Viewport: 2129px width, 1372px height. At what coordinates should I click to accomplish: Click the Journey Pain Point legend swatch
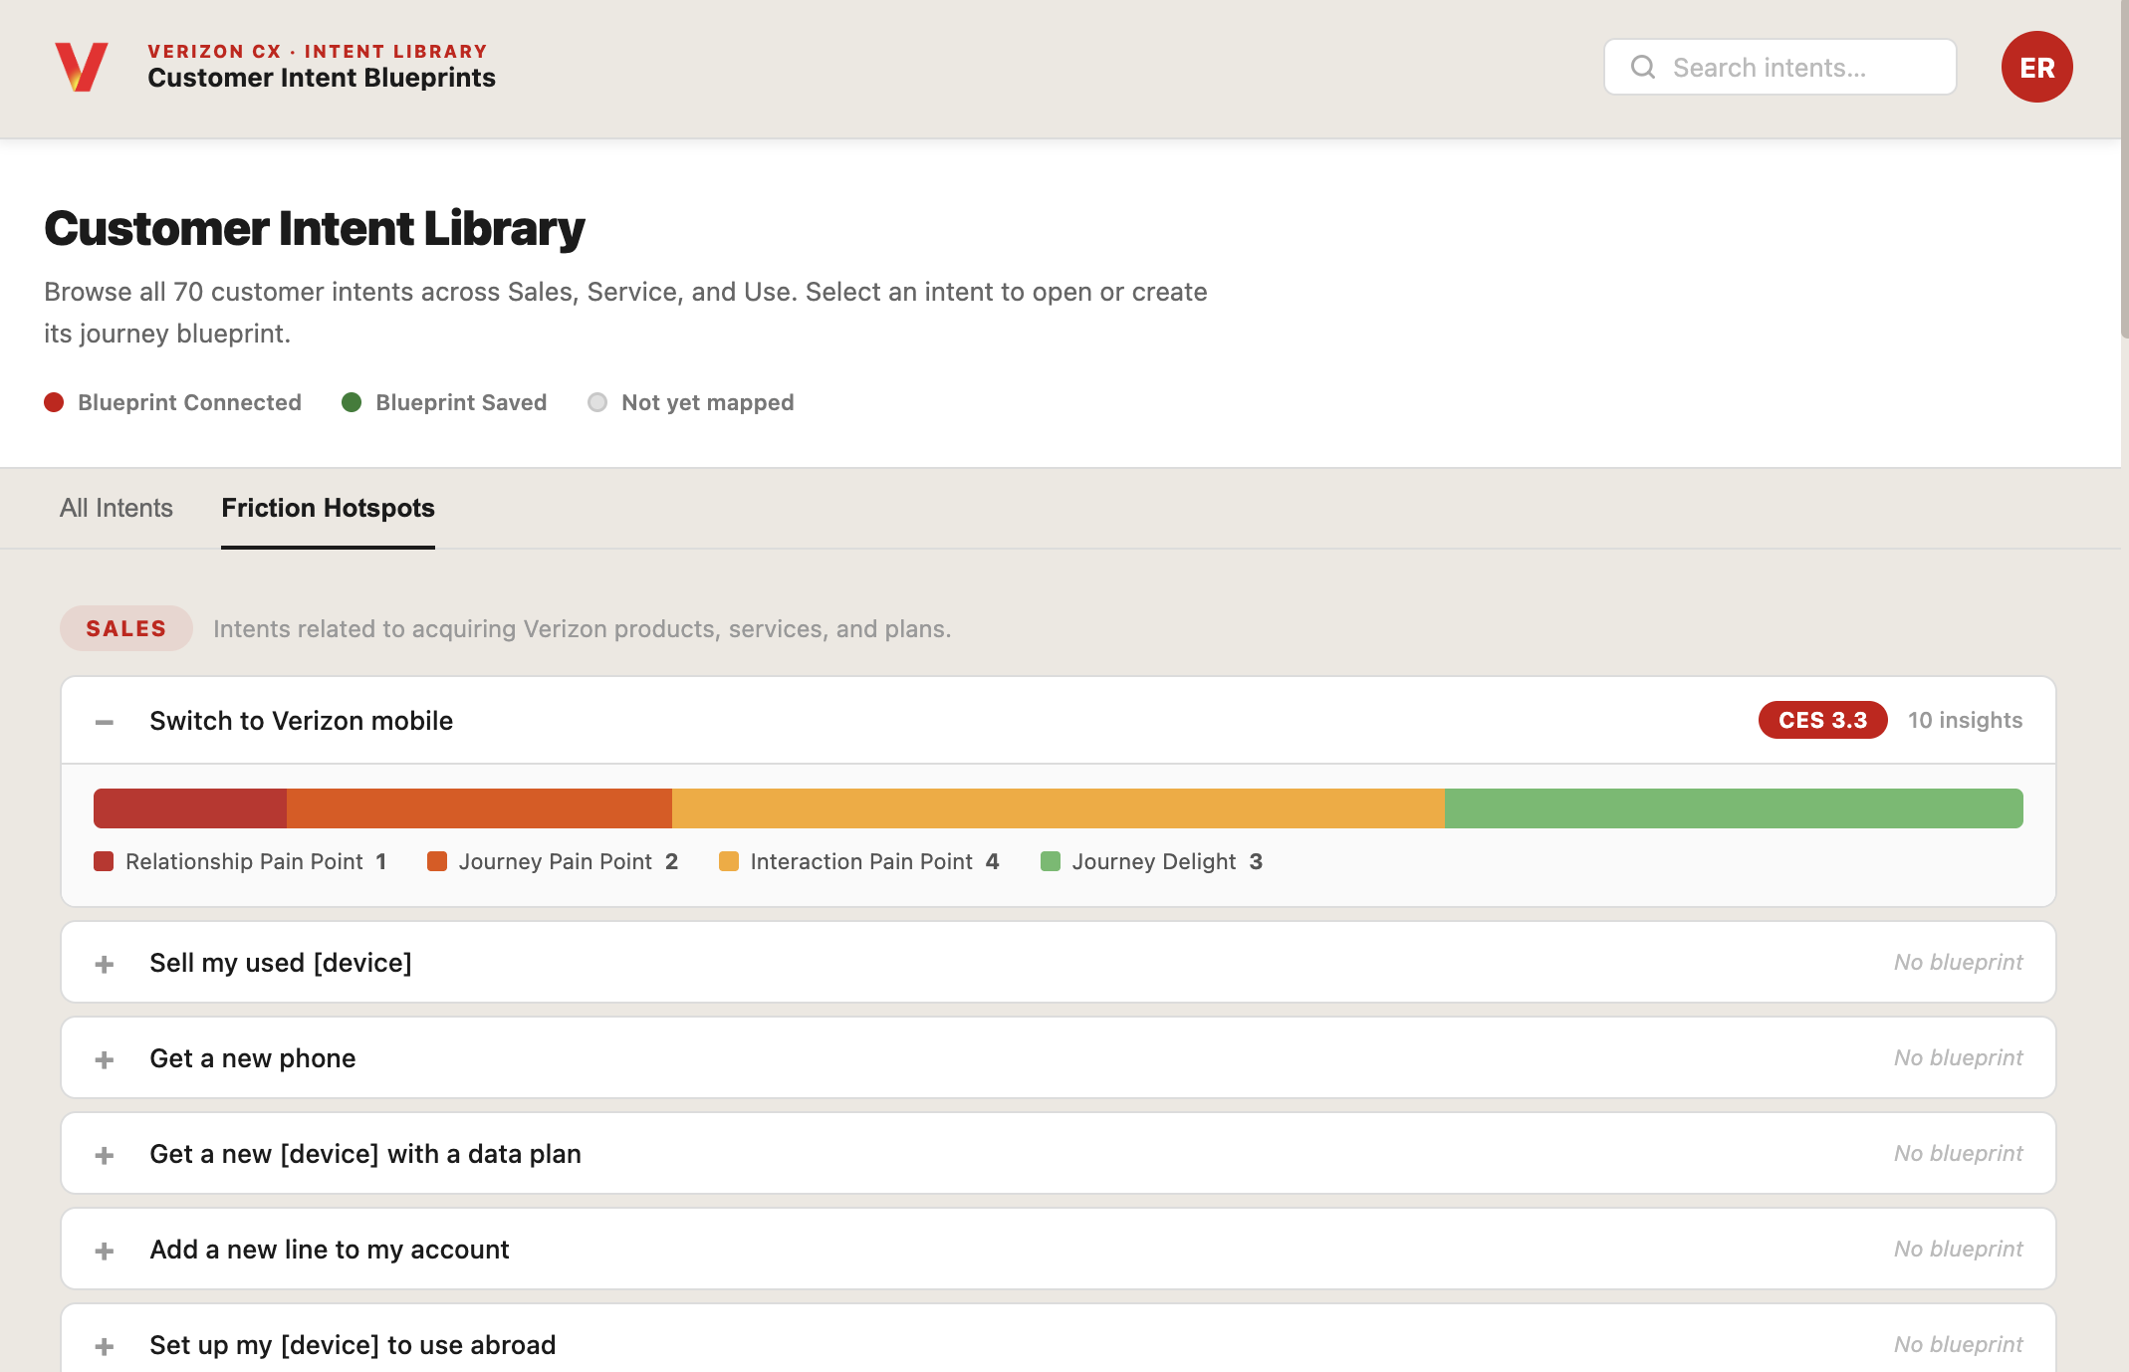tap(437, 861)
